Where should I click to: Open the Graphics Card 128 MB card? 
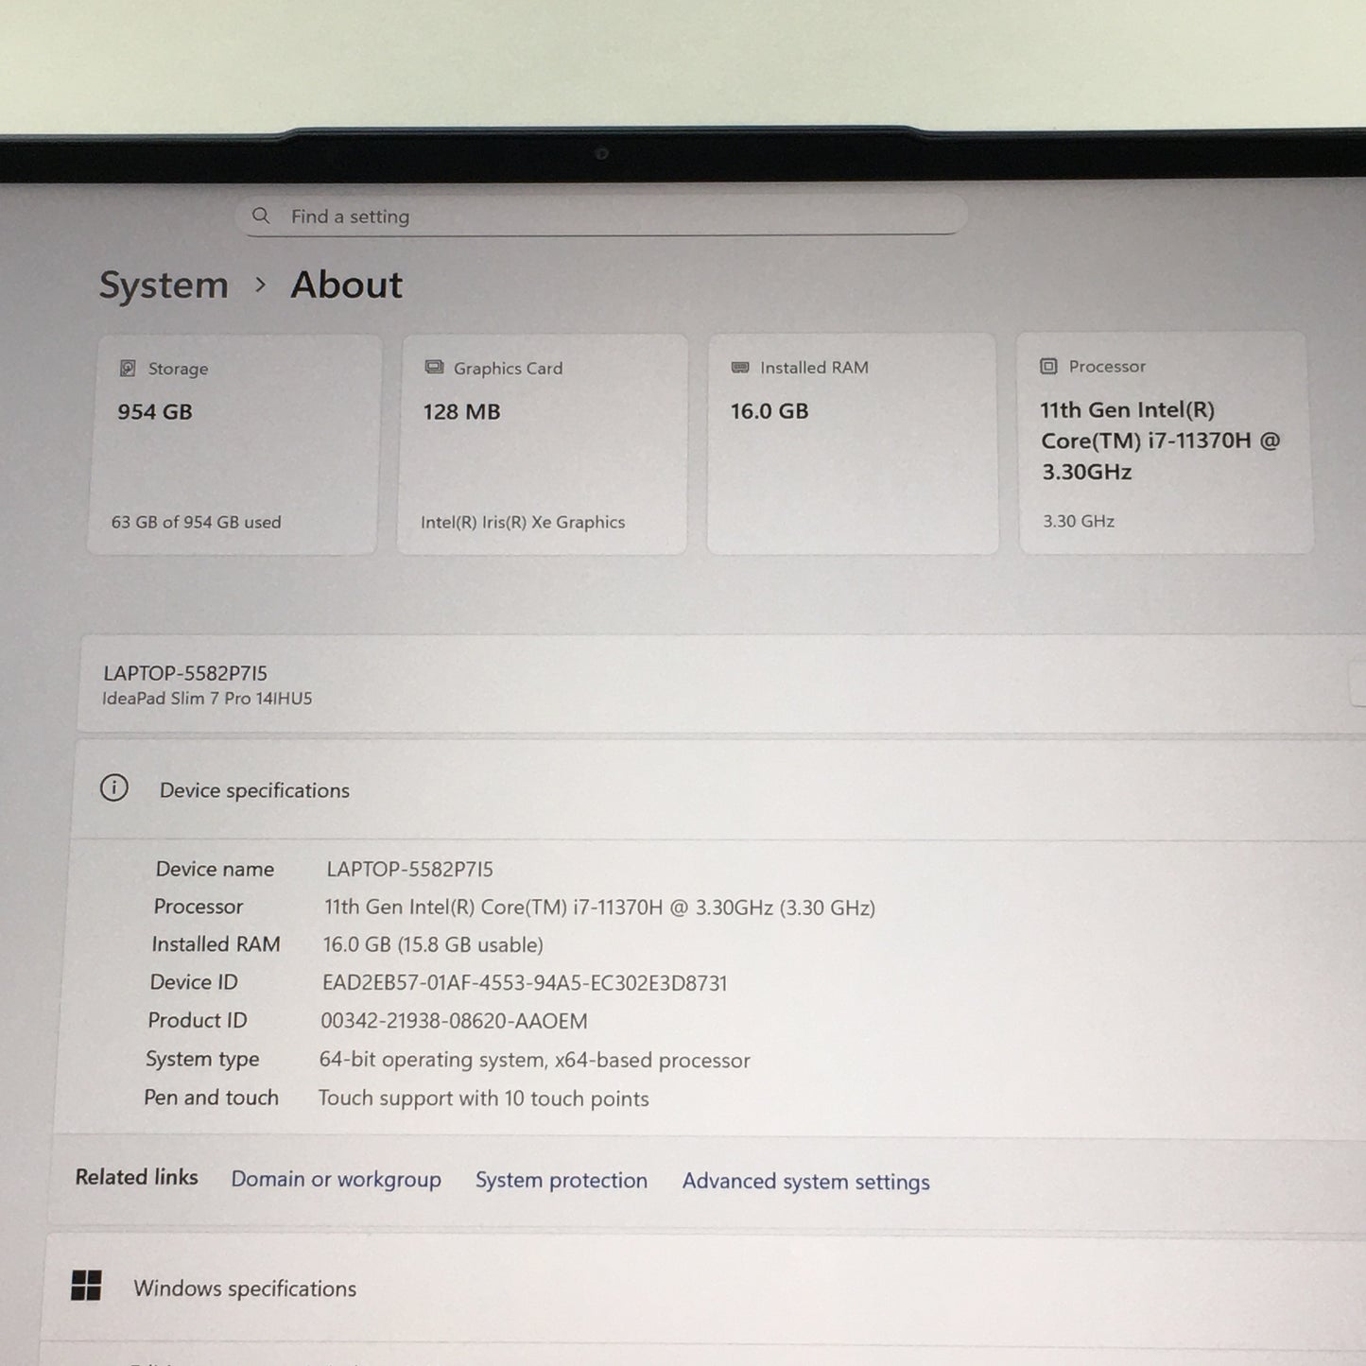542,443
